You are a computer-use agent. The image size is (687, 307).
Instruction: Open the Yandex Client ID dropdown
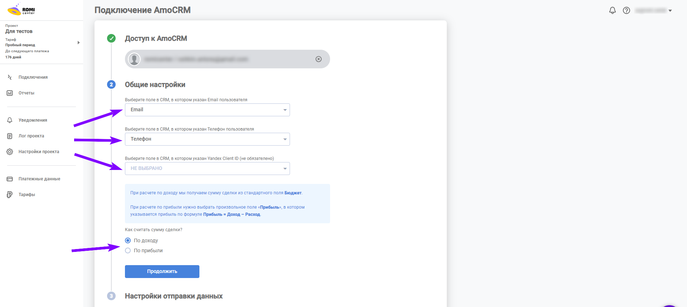point(207,169)
